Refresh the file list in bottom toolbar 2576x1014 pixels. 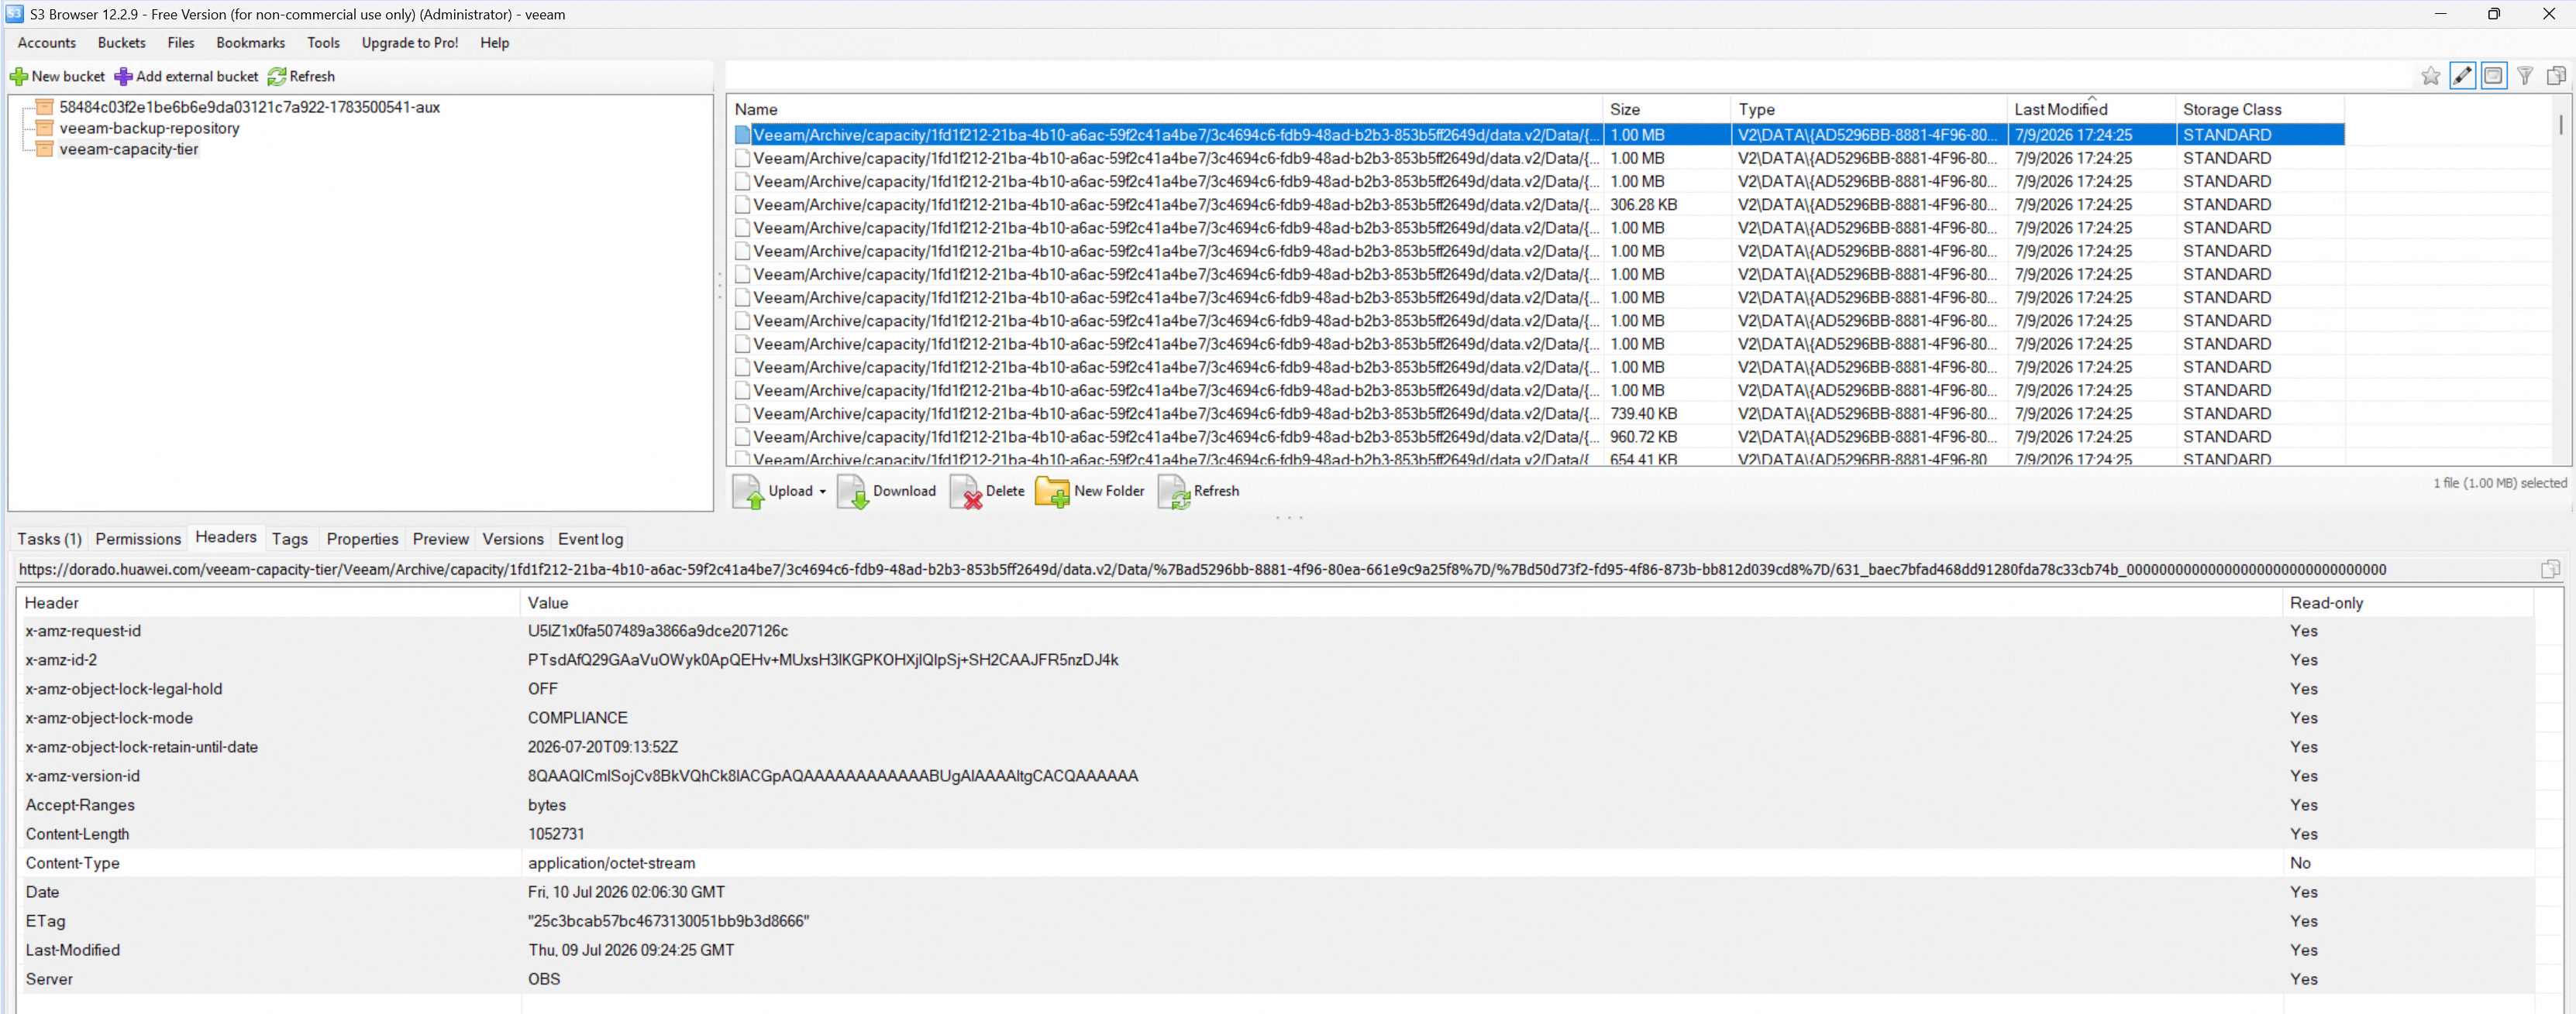pyautogui.click(x=1199, y=492)
